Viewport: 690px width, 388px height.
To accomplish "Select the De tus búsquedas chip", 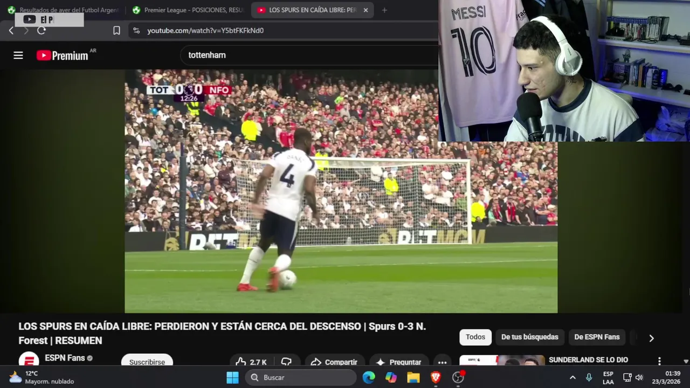I will pyautogui.click(x=530, y=337).
